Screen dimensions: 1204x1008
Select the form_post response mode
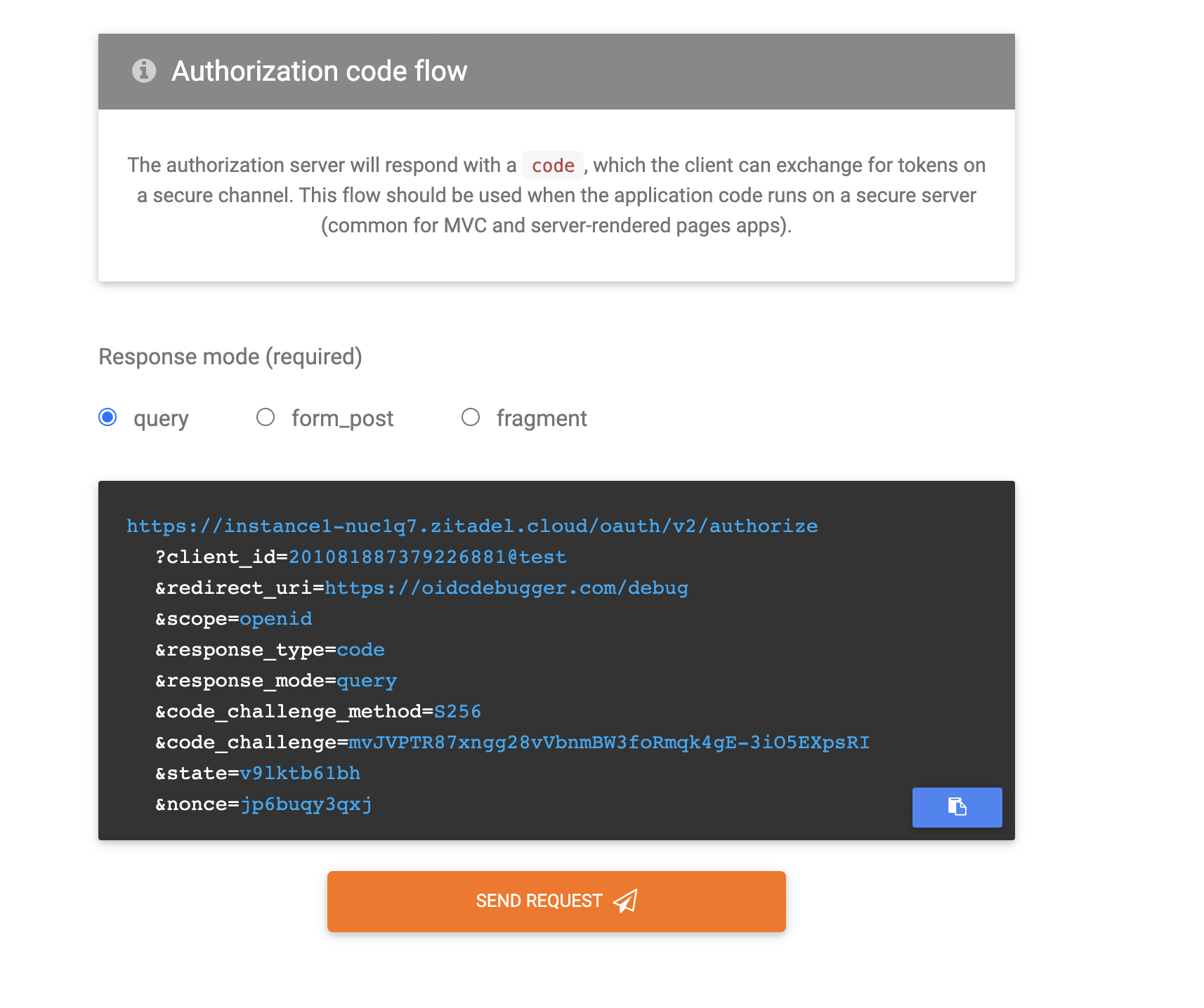coord(266,417)
